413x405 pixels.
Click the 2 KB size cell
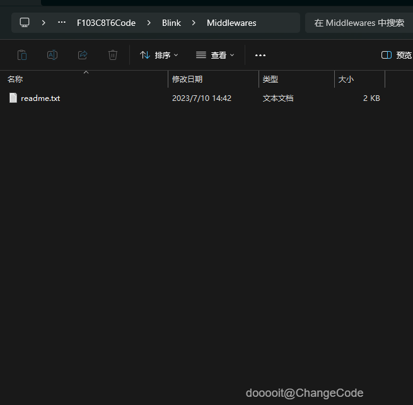[x=371, y=98]
